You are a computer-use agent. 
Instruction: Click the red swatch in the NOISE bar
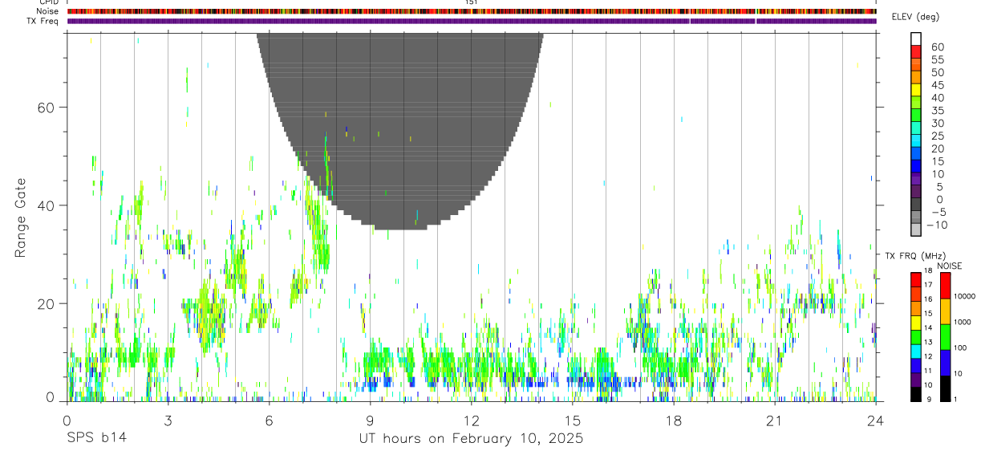pyautogui.click(x=945, y=286)
